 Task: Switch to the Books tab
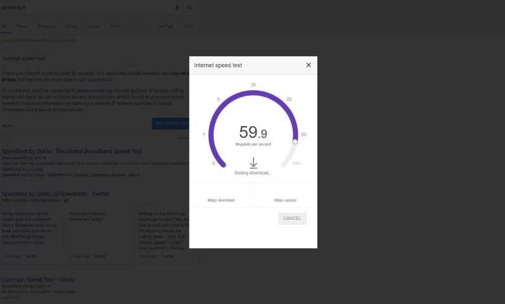pos(94,27)
